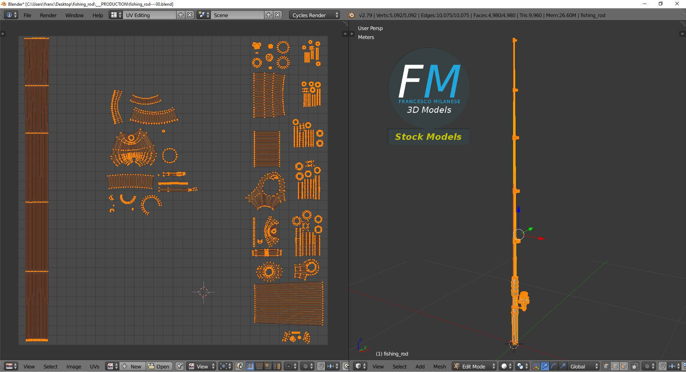Toggle the pin image icon
Screen dimensions: 686x372
point(179,366)
